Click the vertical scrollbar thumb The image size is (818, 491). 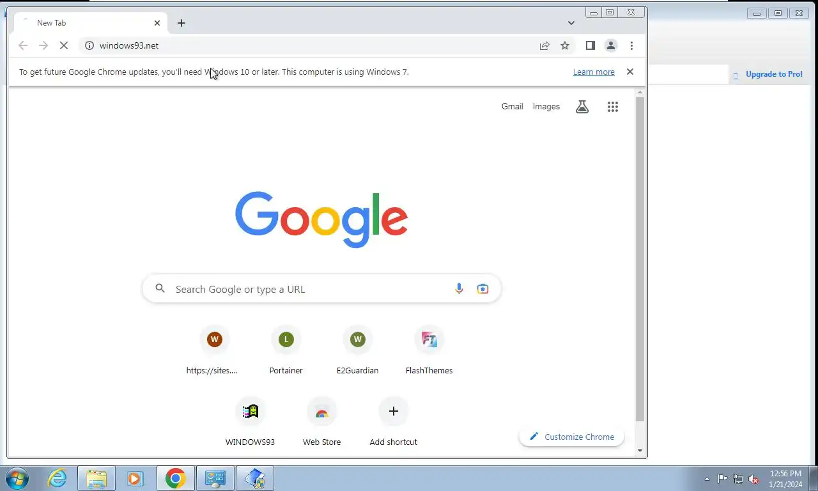640,259
